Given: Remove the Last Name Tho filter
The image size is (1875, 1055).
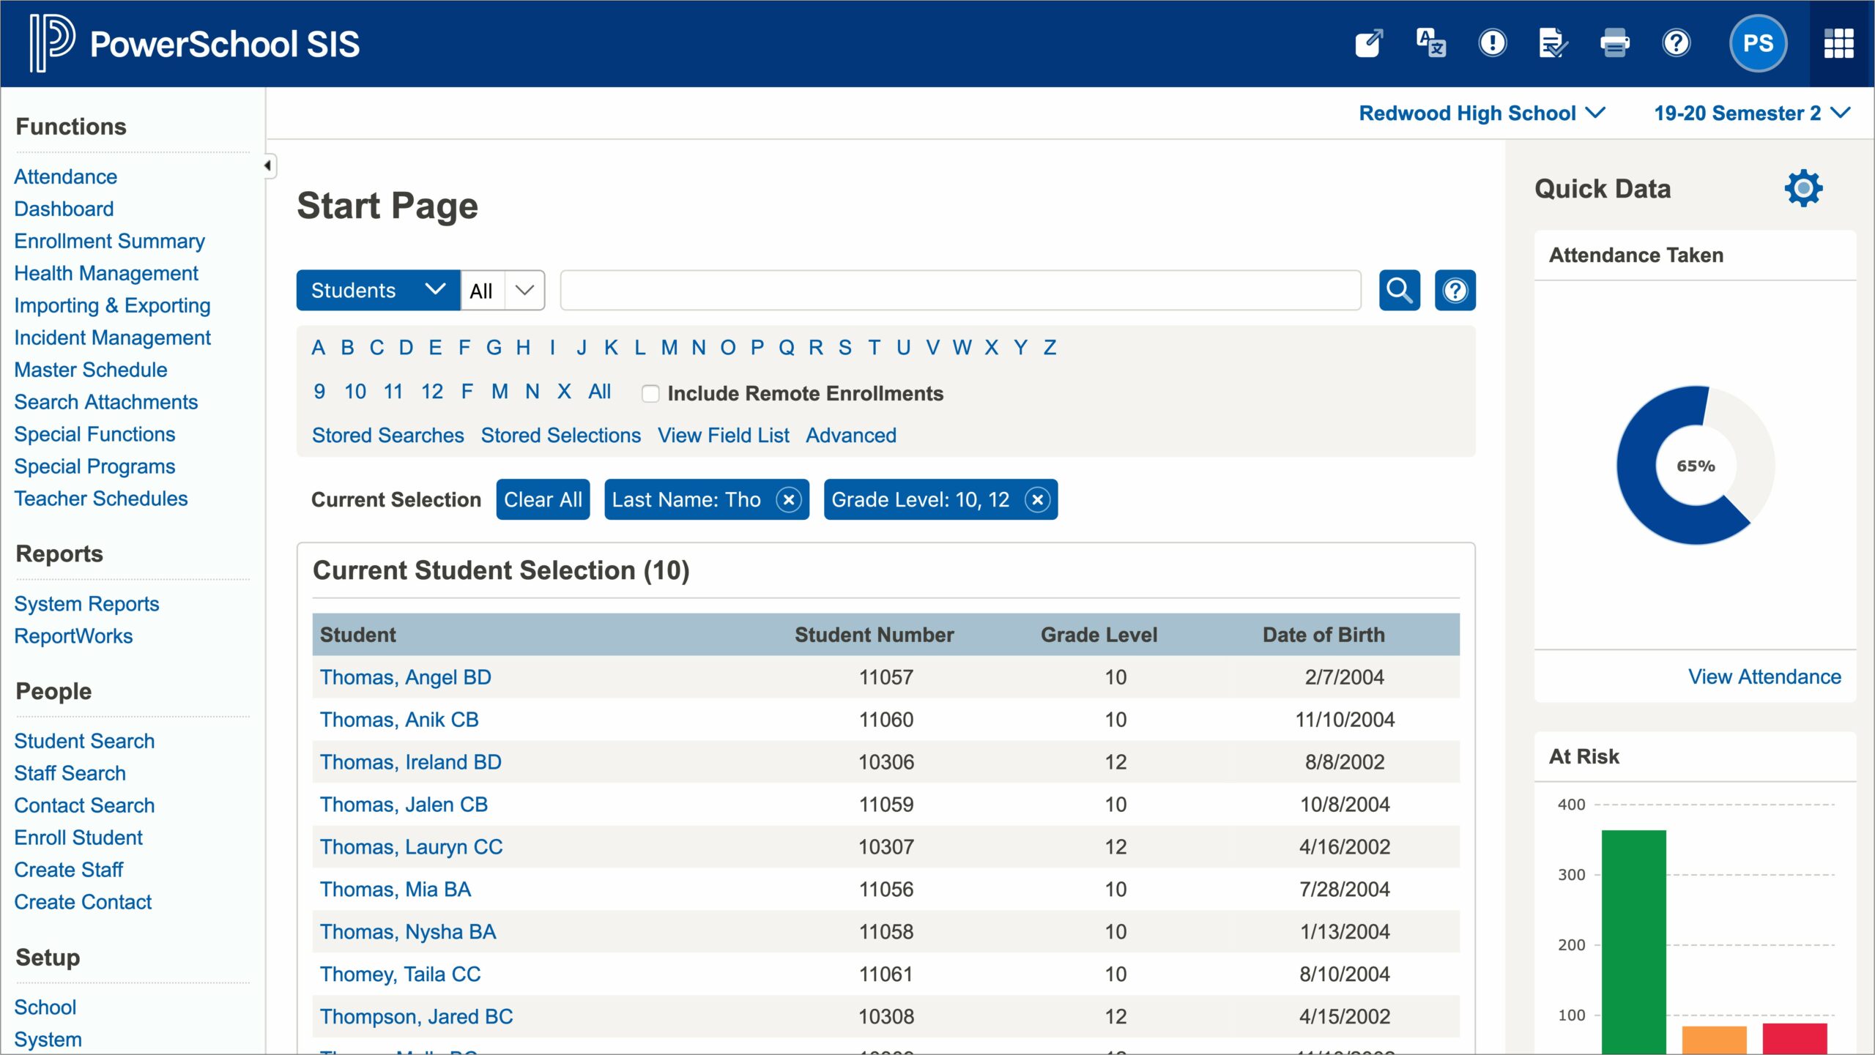Looking at the screenshot, I should point(788,499).
